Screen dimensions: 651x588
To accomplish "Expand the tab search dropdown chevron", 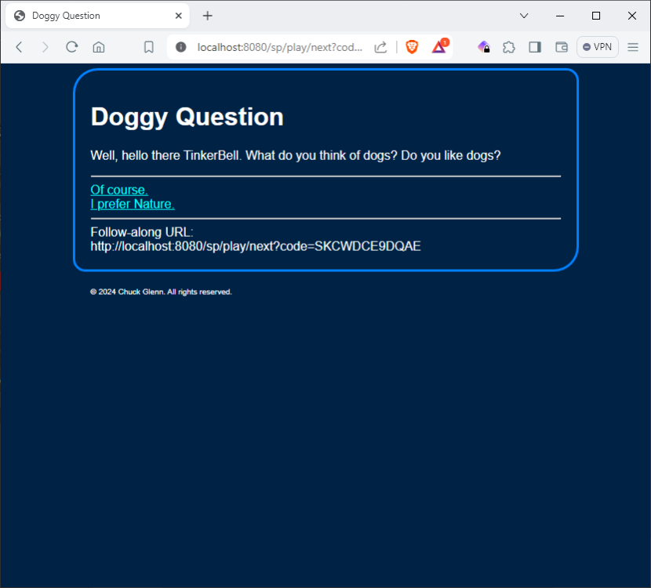I will 524,16.
